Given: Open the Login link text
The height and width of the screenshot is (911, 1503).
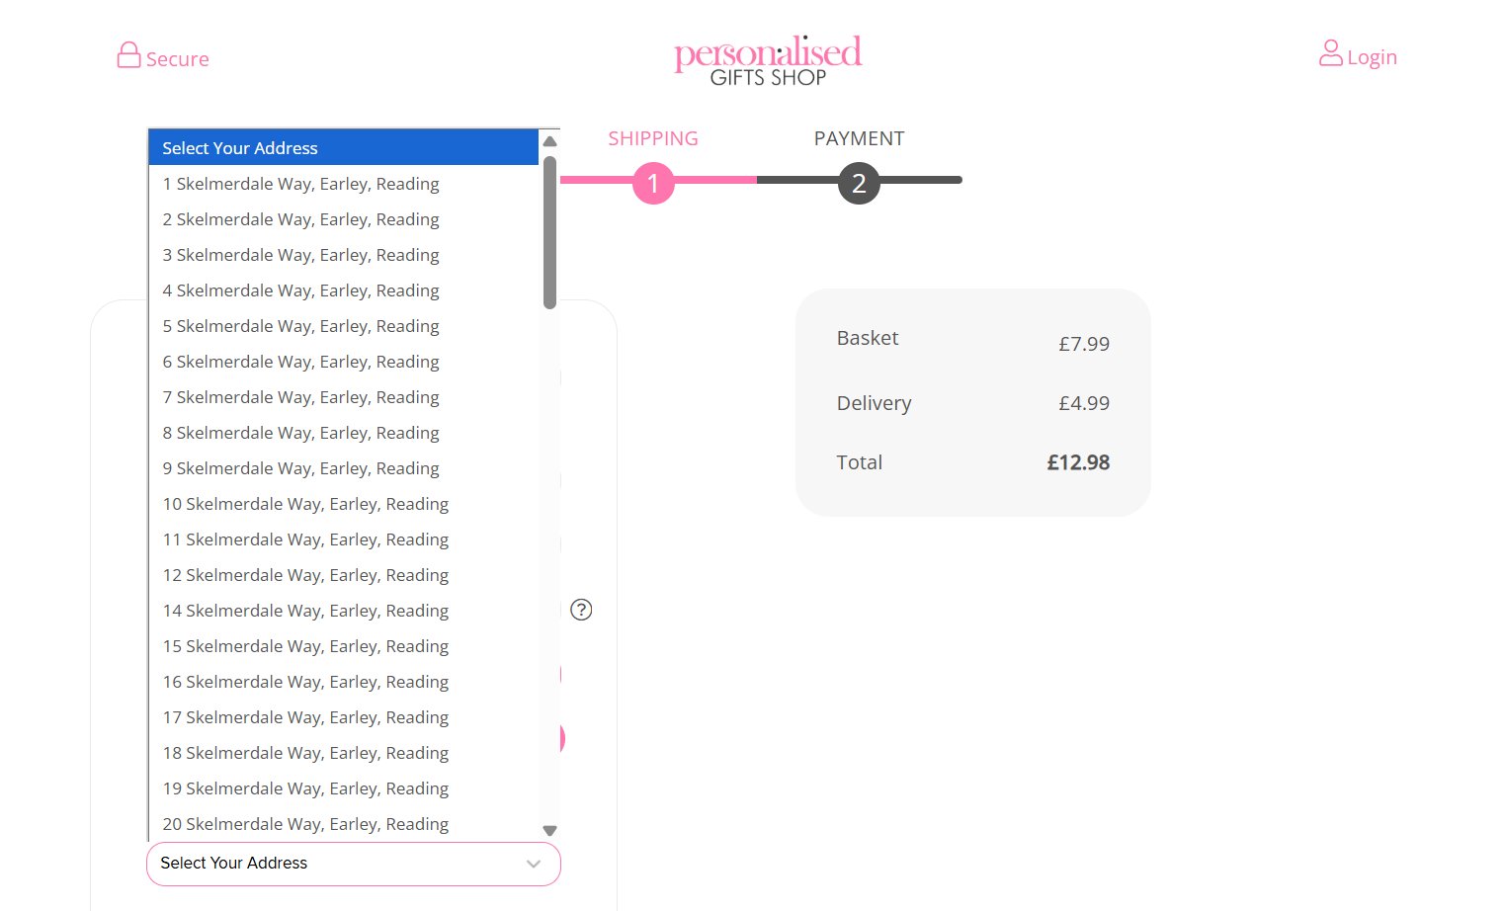Looking at the screenshot, I should pyautogui.click(x=1372, y=57).
